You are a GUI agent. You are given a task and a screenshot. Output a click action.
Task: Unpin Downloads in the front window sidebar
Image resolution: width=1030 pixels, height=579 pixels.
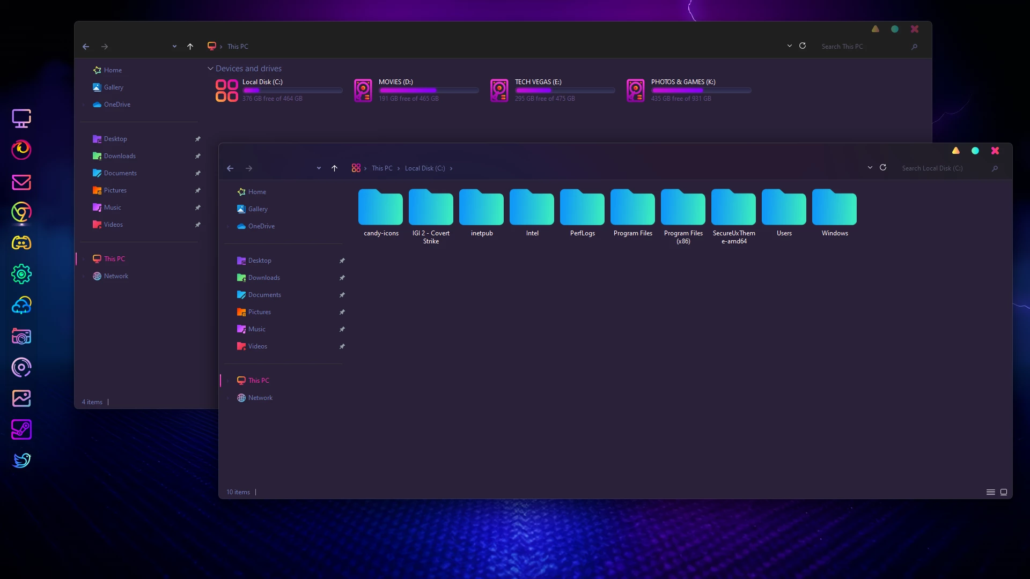(x=342, y=278)
